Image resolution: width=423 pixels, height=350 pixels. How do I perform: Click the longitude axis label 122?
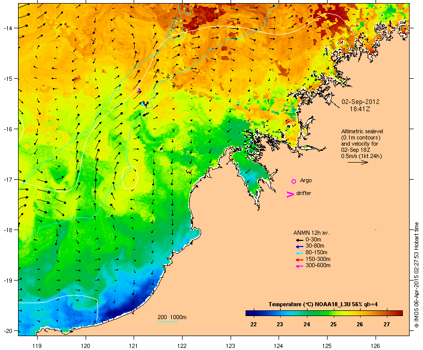[182, 346]
